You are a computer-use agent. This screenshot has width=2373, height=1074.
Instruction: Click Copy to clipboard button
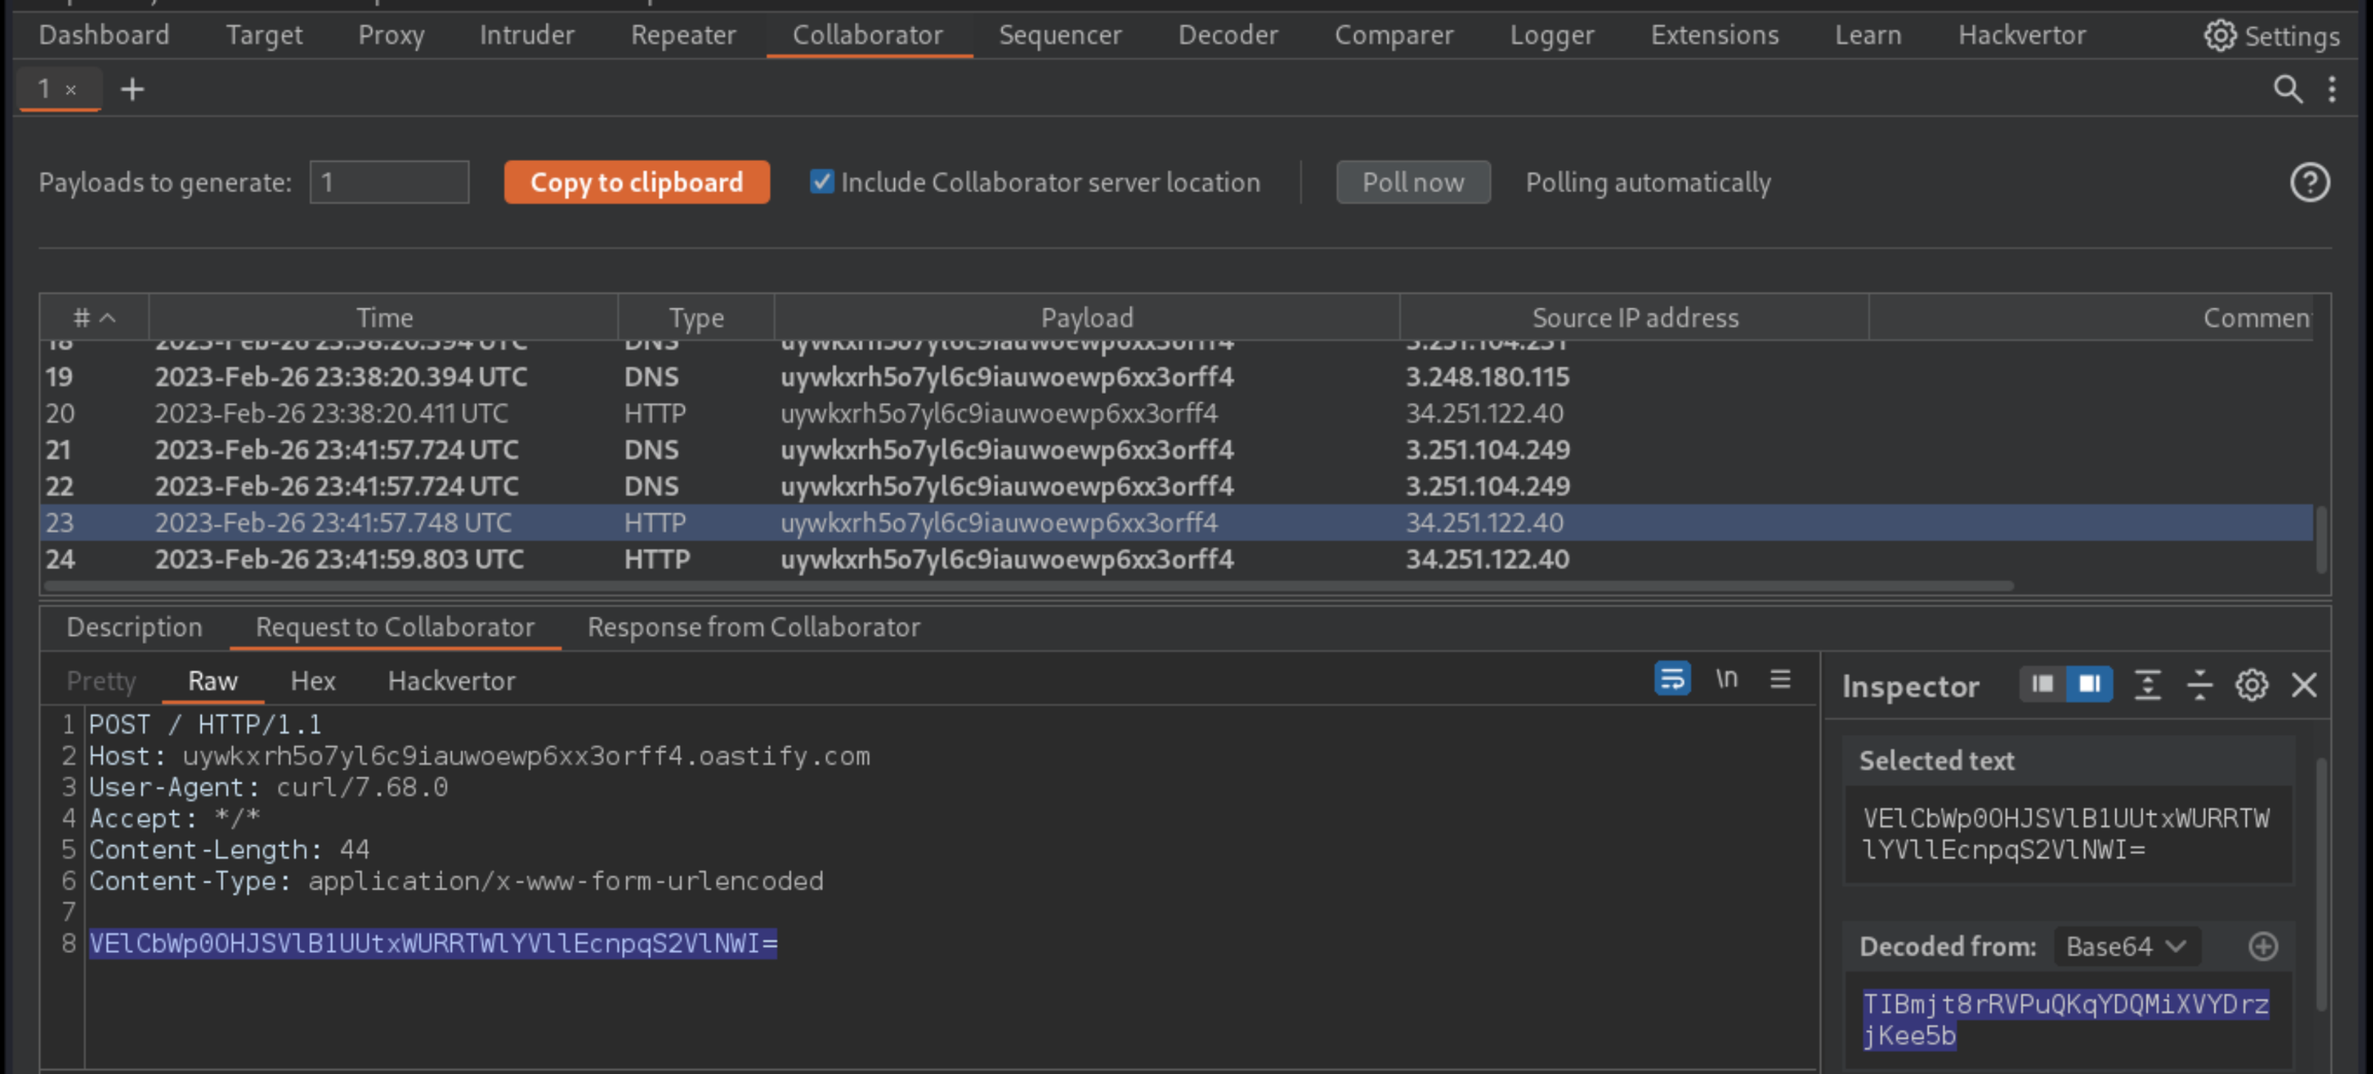coord(636,182)
